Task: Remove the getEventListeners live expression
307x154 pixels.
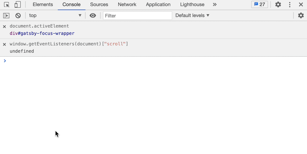Action: [x=4, y=44]
